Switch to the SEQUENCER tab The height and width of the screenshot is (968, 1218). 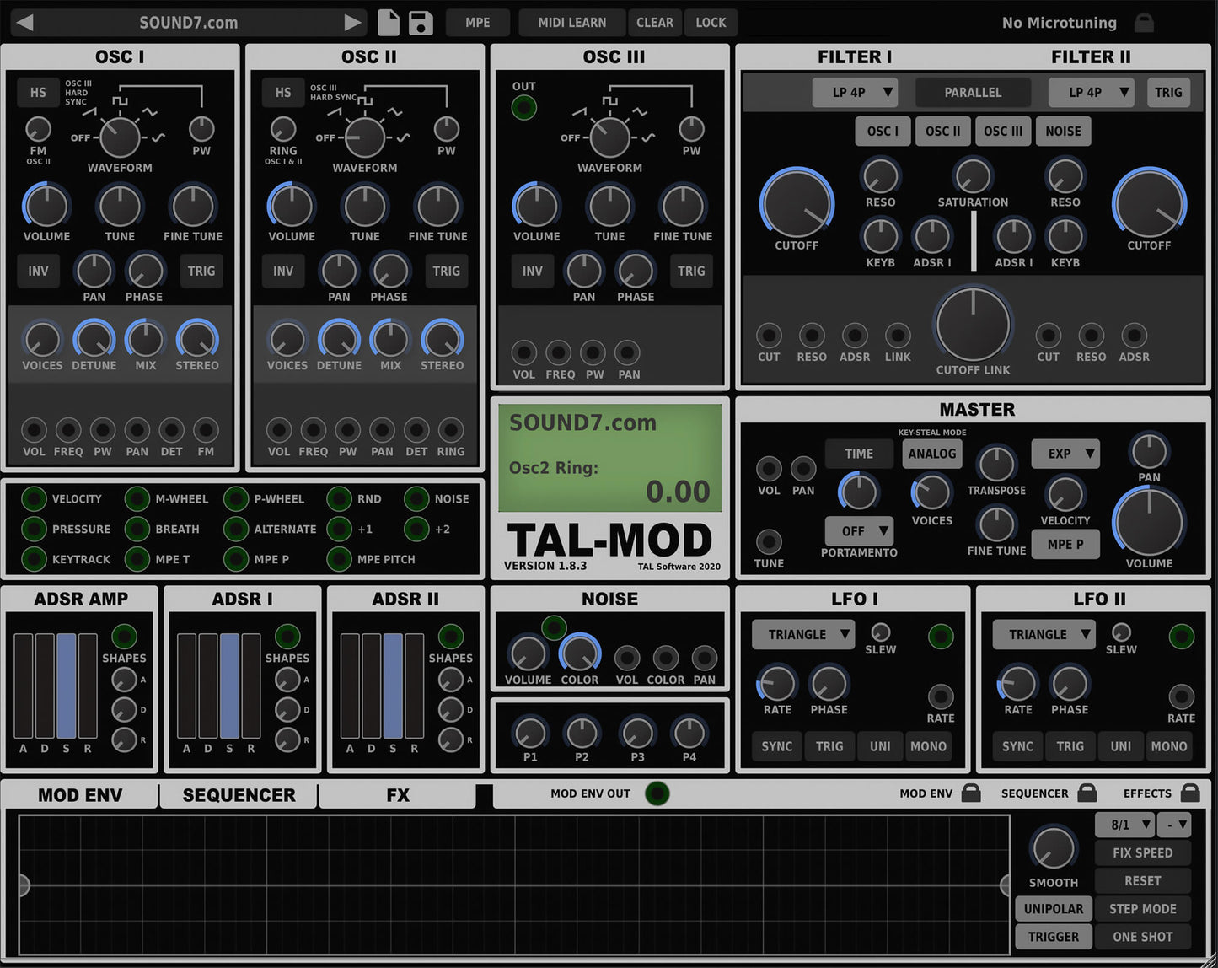[239, 795]
